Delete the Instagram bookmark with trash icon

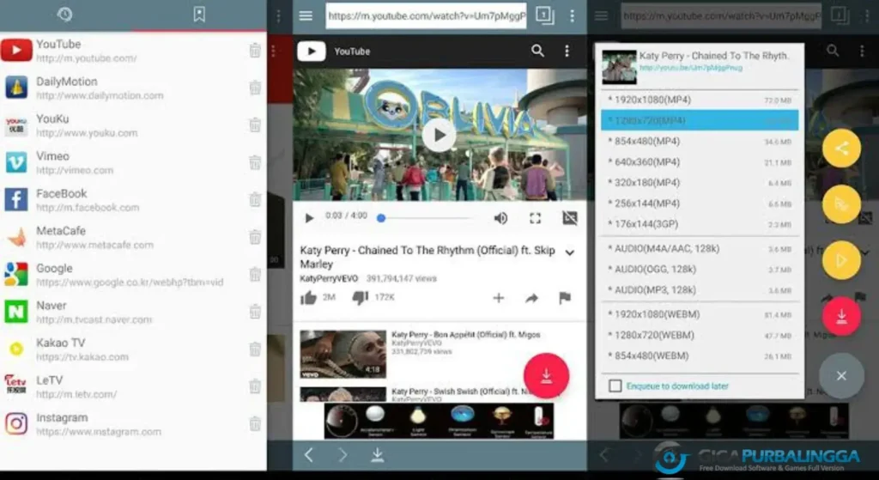(255, 423)
